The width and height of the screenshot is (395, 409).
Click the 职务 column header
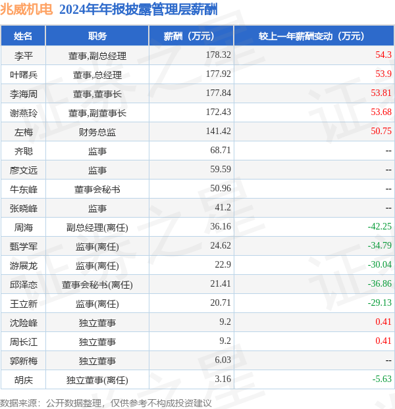point(97,36)
